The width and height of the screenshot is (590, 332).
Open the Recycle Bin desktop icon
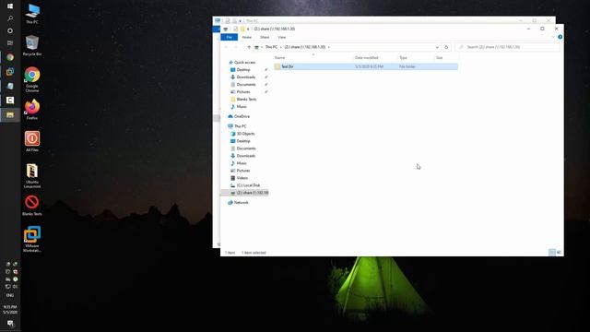pos(32,45)
